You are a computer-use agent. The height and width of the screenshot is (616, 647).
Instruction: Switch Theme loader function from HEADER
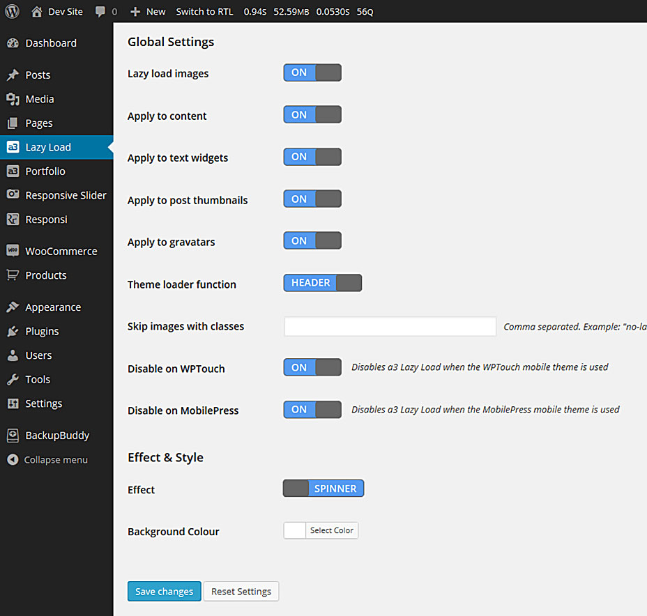[322, 283]
